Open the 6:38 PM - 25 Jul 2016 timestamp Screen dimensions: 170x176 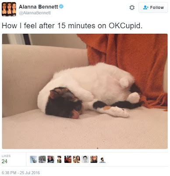click(x=21, y=172)
